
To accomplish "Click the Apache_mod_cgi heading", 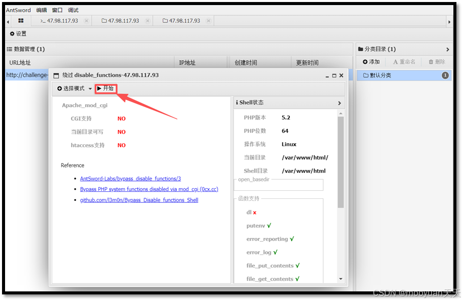I will (85, 105).
